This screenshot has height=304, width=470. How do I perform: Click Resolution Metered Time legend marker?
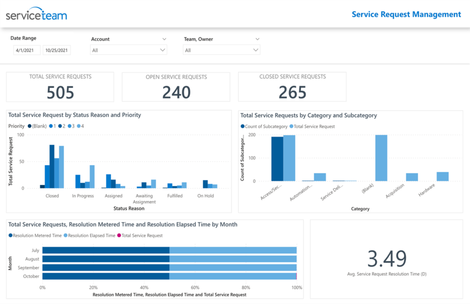(x=11, y=235)
